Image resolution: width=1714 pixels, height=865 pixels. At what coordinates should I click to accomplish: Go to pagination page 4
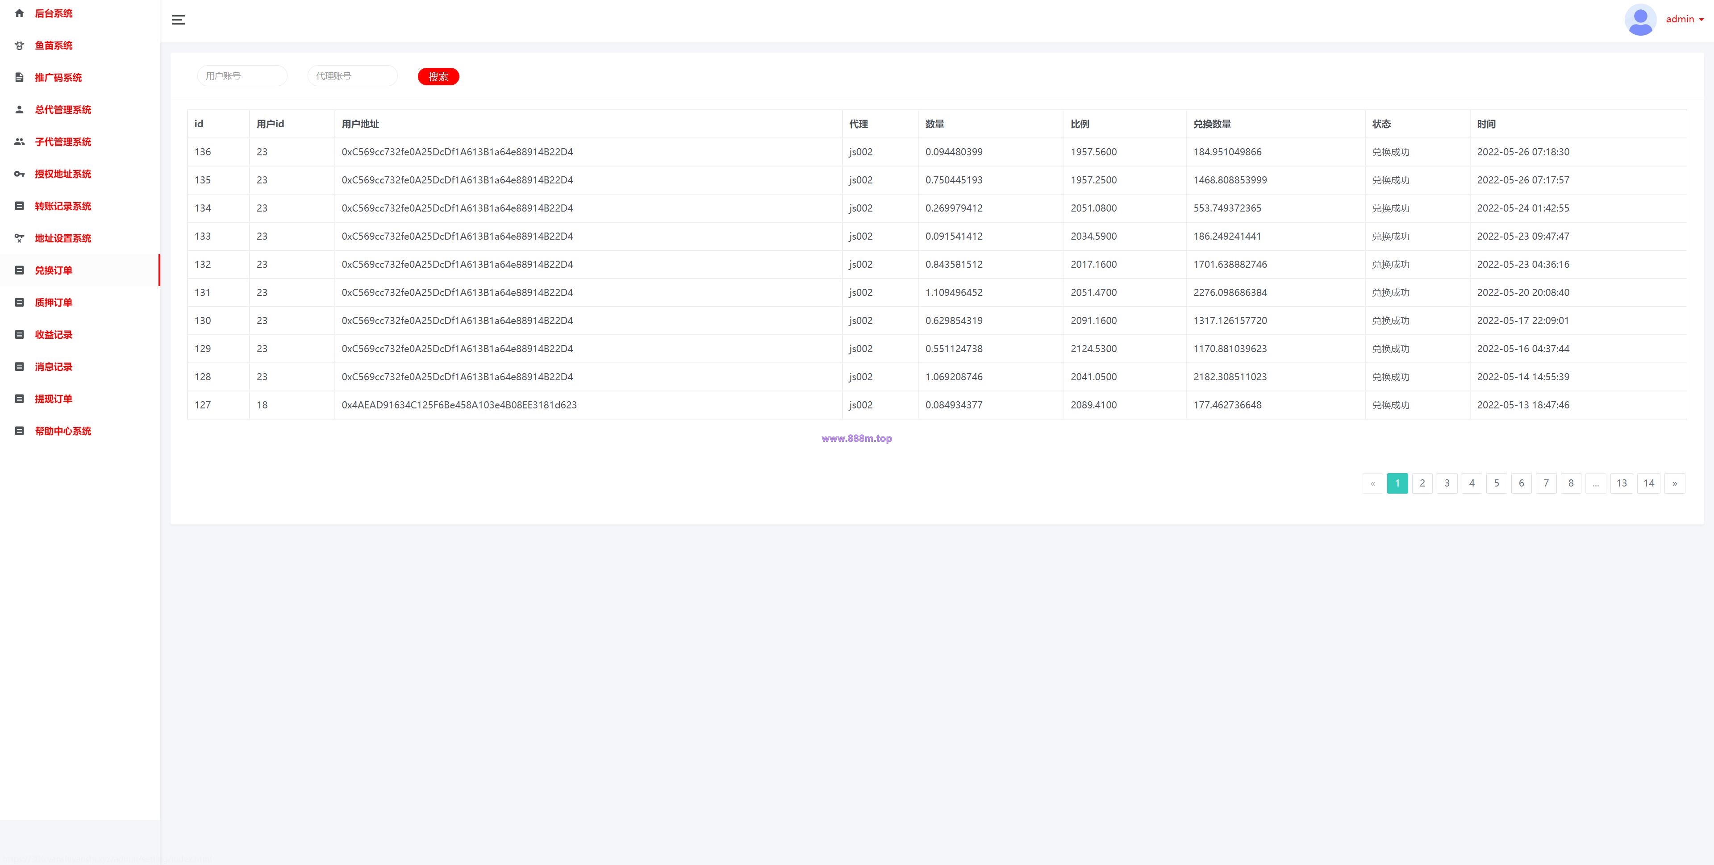(x=1472, y=483)
